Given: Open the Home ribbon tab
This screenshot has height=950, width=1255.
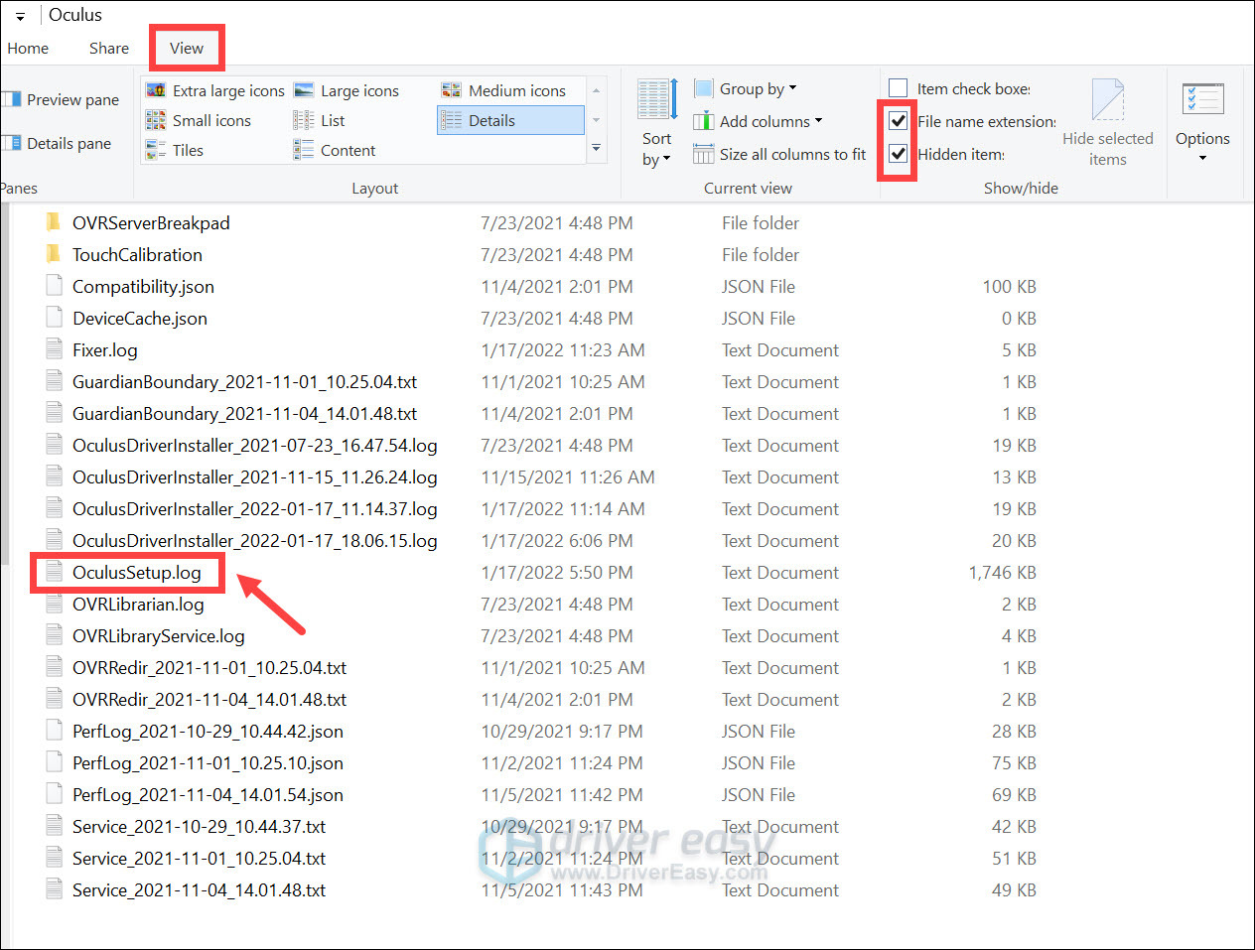Looking at the screenshot, I should pyautogui.click(x=28, y=48).
